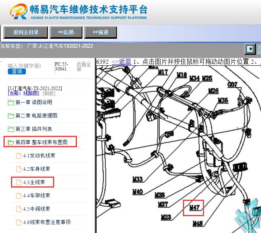Go back with the <<后退 button
This screenshot has height=233, width=261.
[x=66, y=32]
